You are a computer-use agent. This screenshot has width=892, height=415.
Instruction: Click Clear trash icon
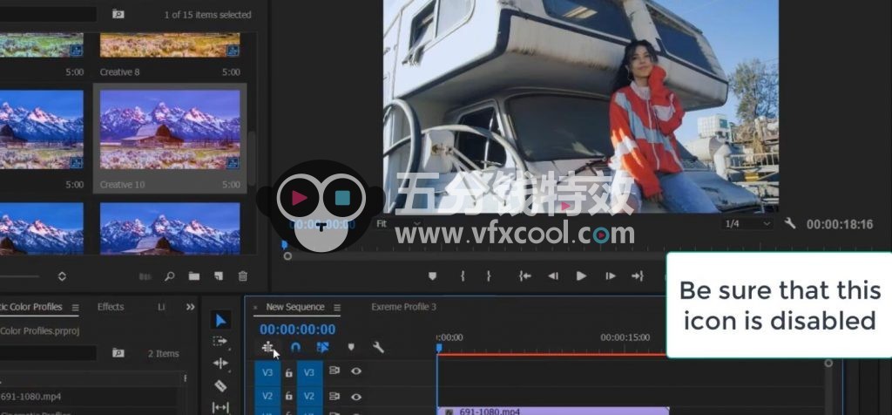(x=243, y=276)
